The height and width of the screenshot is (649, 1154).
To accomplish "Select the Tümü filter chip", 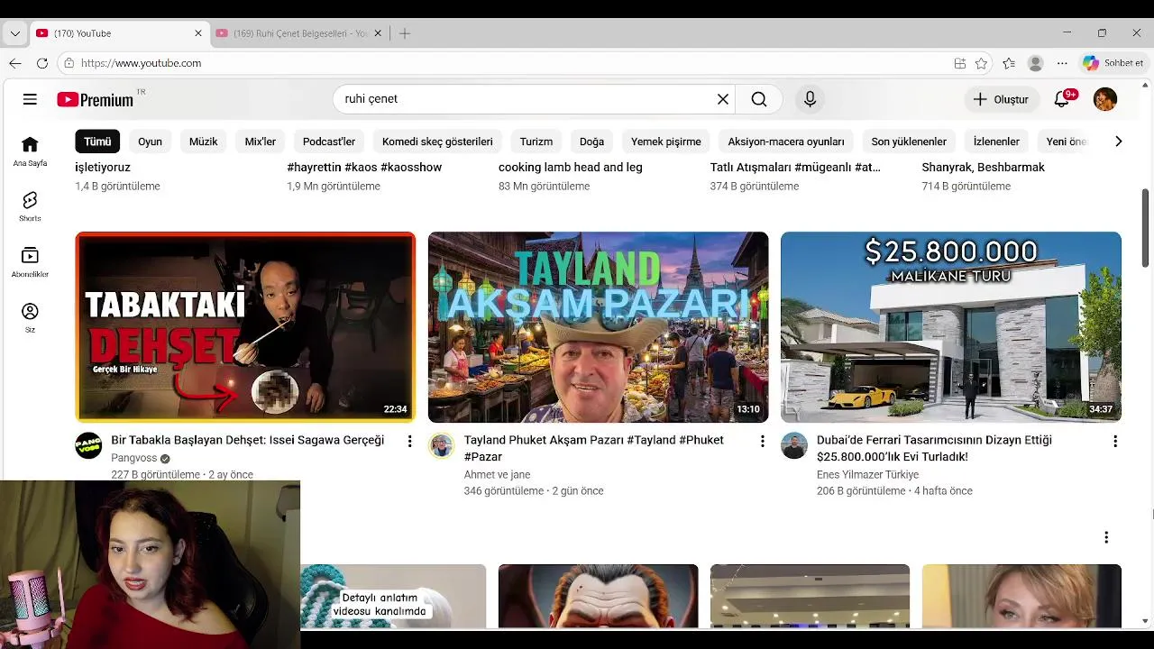I will tap(97, 142).
